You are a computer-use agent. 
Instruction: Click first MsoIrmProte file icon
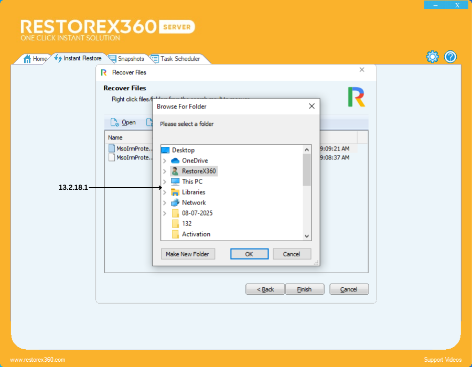[112, 148]
